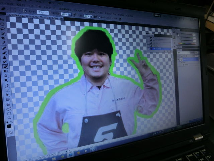Select the Crop tool

(x=3, y=38)
